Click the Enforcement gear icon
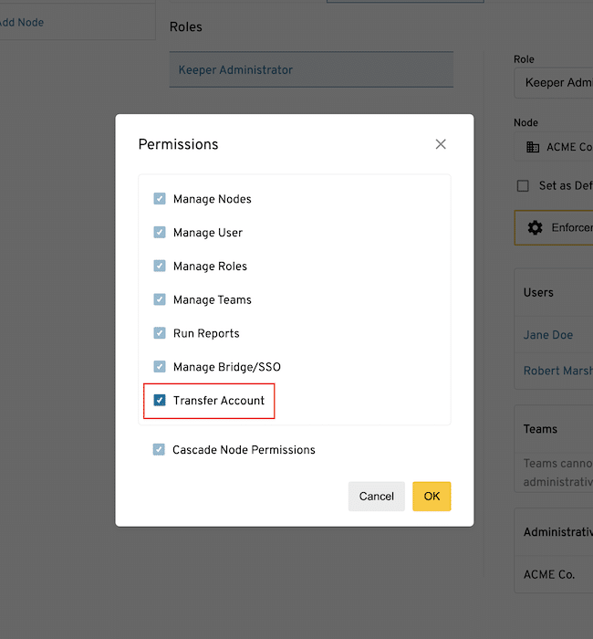The image size is (593, 639). coord(536,227)
